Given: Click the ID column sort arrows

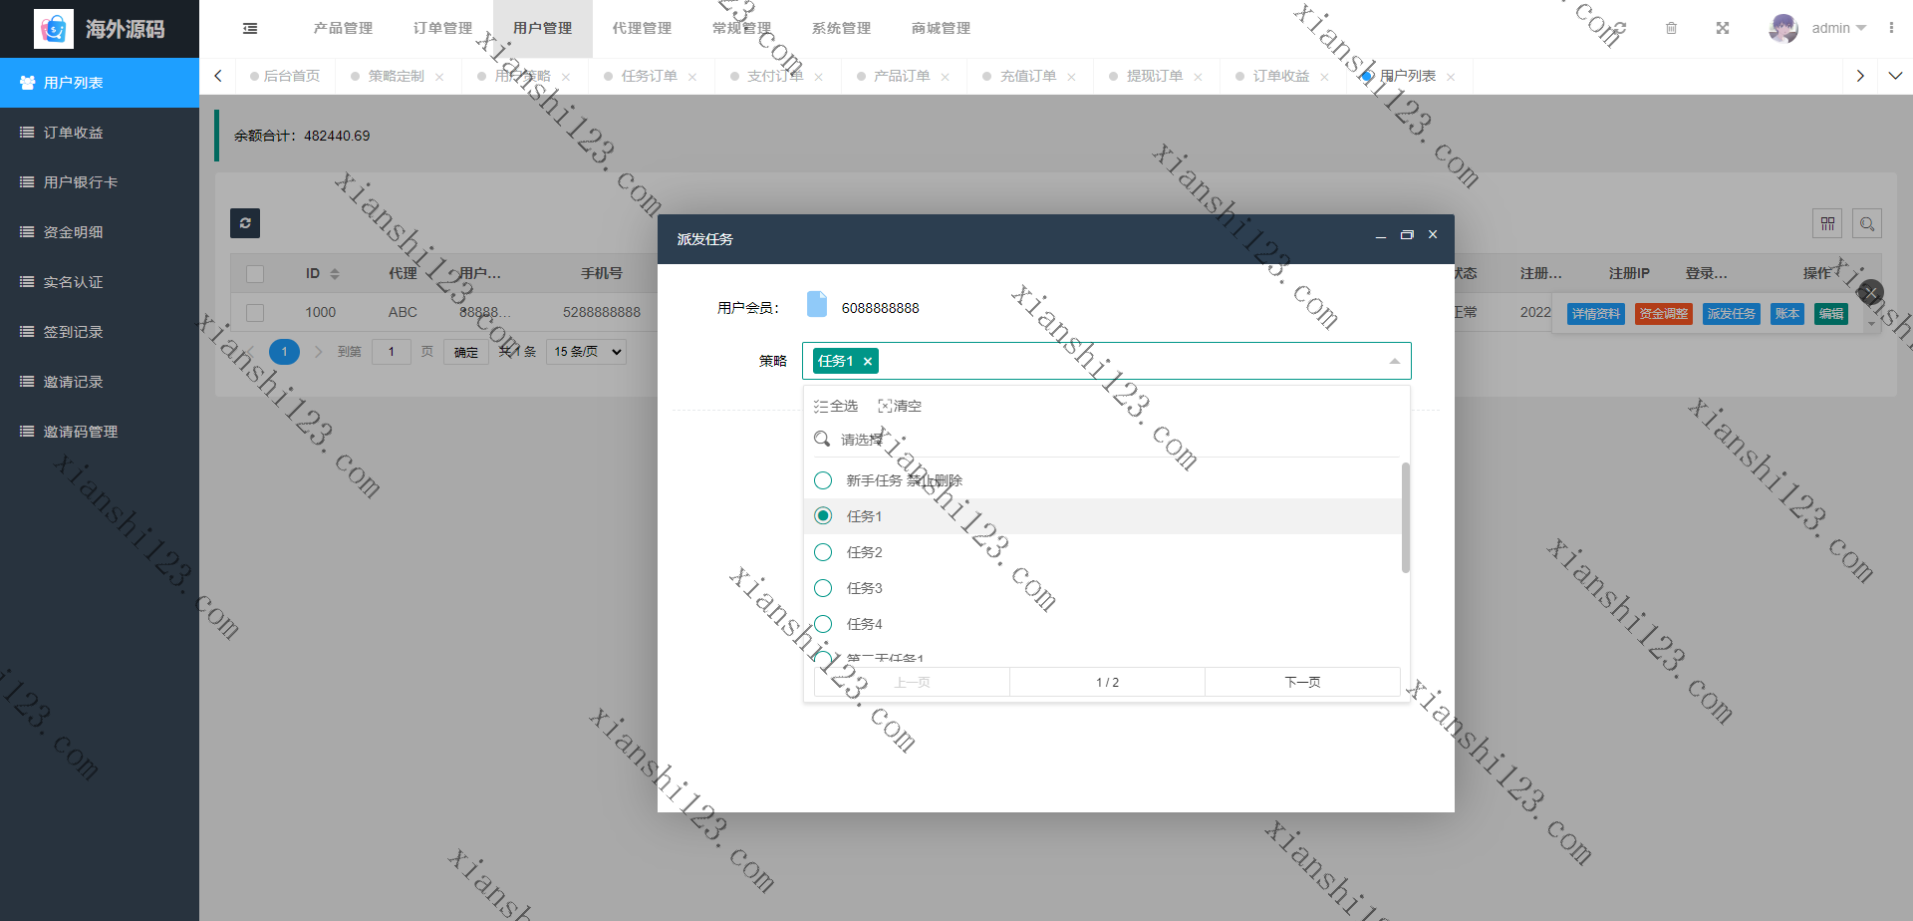Looking at the screenshot, I should (335, 273).
